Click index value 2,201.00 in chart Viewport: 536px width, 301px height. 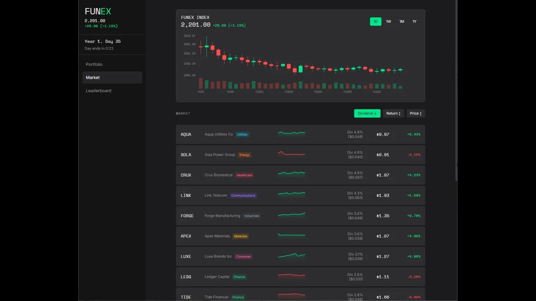coord(196,25)
